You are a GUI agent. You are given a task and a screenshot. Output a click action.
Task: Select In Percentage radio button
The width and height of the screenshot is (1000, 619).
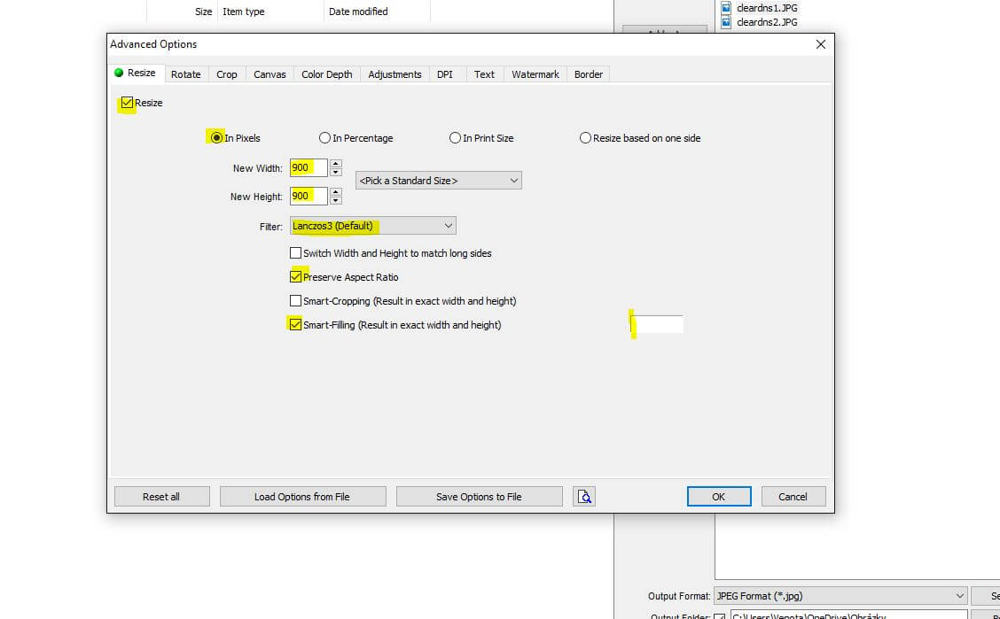324,138
